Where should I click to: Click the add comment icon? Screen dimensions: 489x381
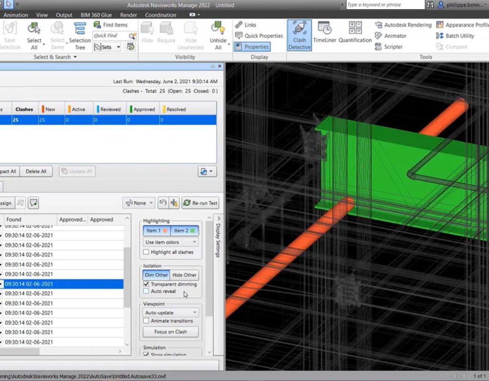33,203
